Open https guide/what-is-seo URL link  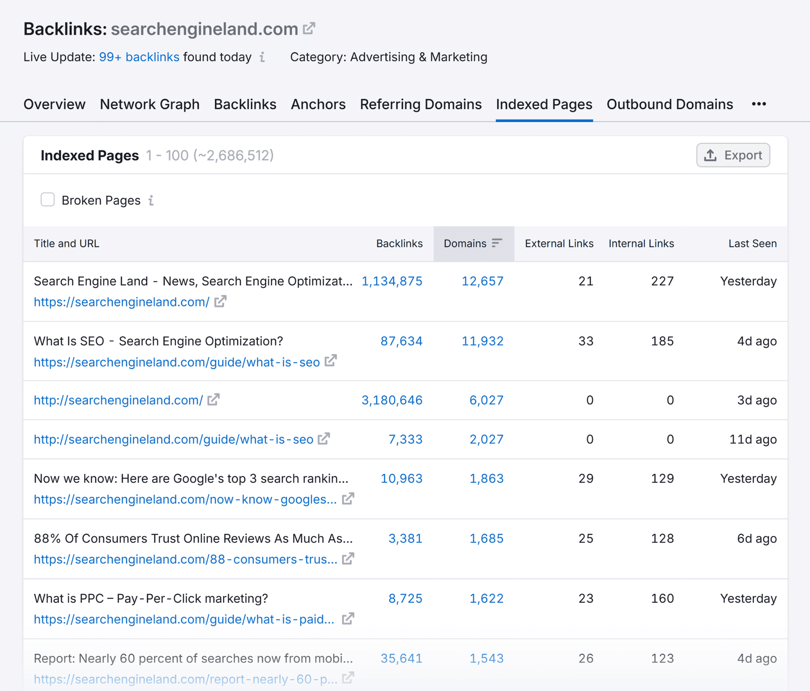coord(177,362)
